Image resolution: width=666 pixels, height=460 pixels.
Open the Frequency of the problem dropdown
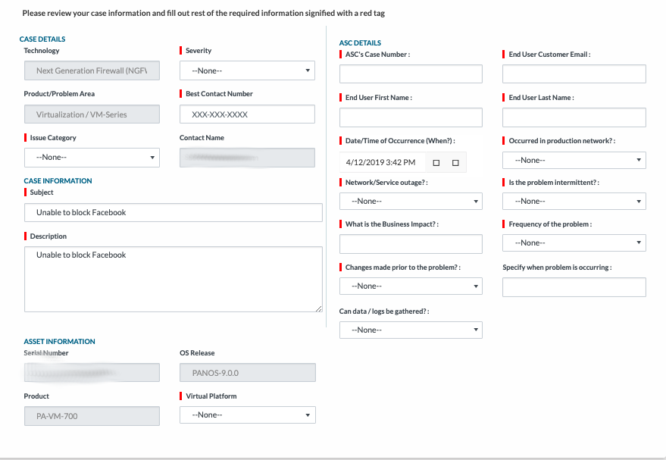point(574,243)
